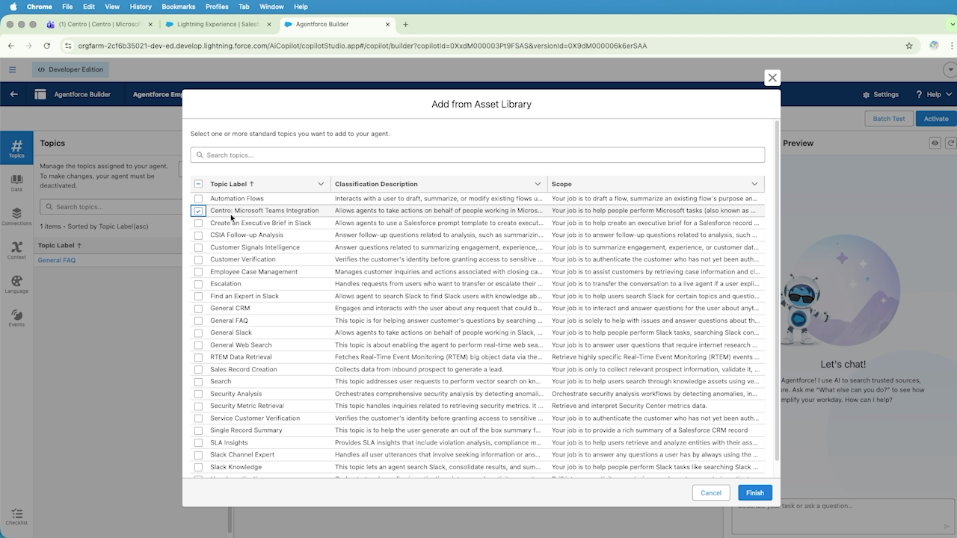957x538 pixels.
Task: Click the Activate button behind the dialog
Action: point(936,118)
